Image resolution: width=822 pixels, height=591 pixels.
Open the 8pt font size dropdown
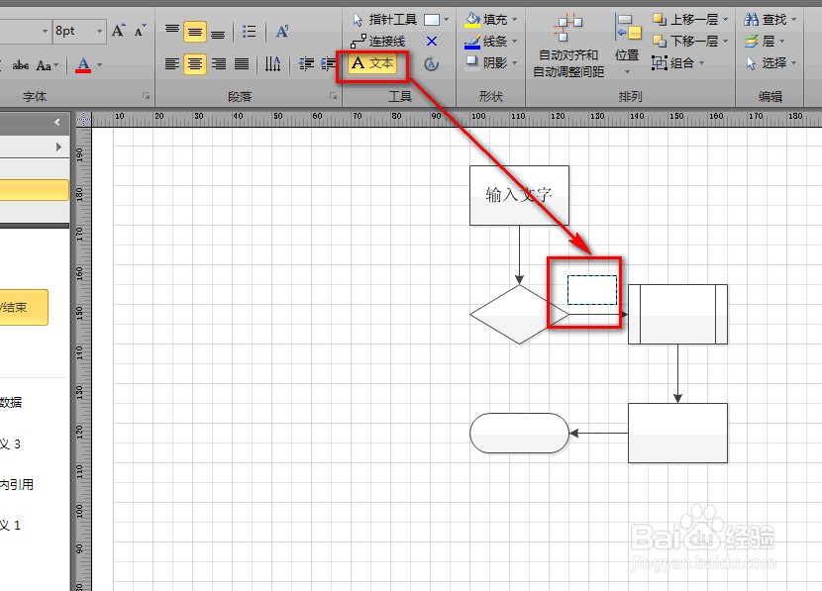tap(99, 31)
